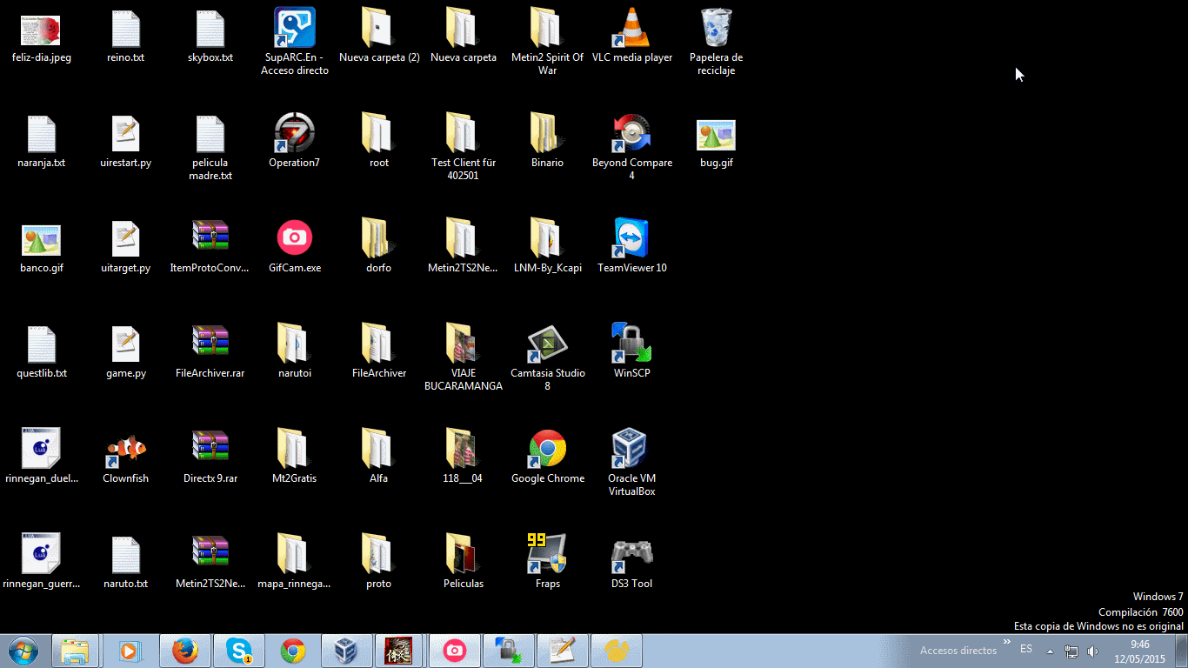Viewport: 1188px width, 668px height.
Task: Open the volume speaker tray icon
Action: 1092,651
